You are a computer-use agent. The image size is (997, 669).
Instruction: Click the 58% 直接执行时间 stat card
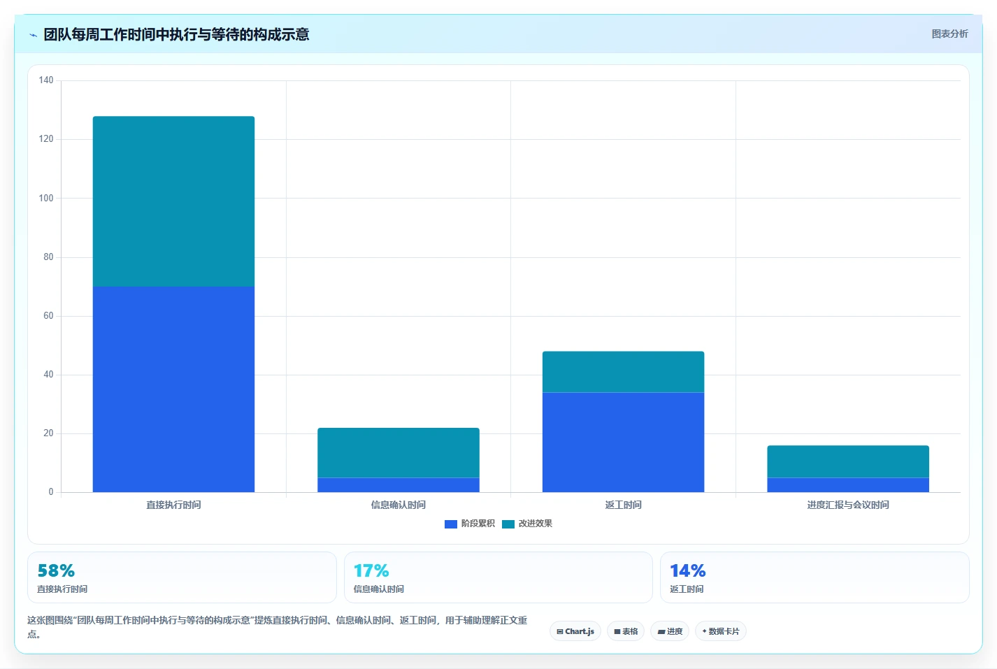(182, 577)
